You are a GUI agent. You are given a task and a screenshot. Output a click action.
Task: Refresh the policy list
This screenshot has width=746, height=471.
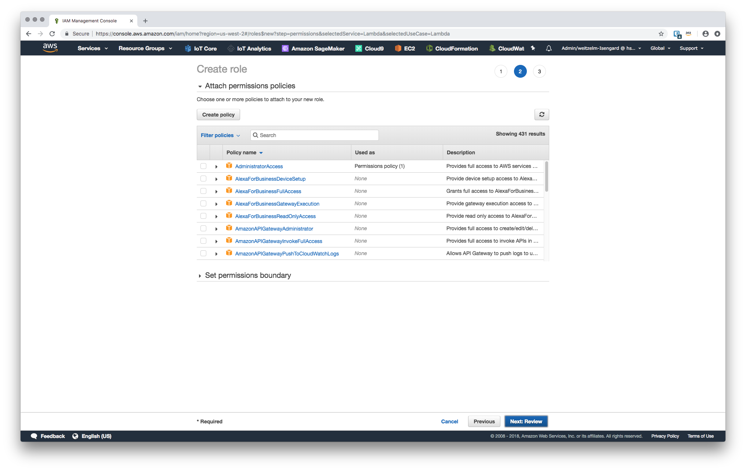point(542,115)
